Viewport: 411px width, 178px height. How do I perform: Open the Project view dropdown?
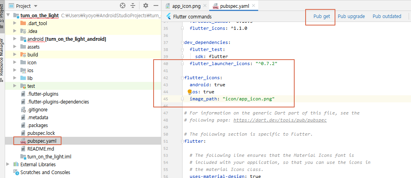[x=36, y=6]
